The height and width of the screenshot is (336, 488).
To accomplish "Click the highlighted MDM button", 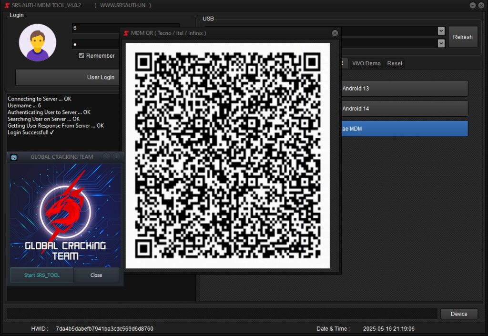I will (404, 129).
